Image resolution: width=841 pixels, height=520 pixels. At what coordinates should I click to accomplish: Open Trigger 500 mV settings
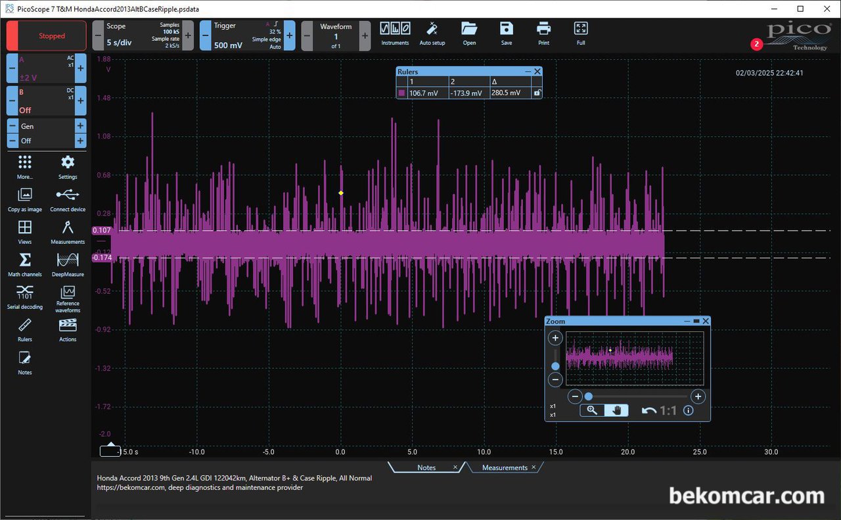click(247, 35)
